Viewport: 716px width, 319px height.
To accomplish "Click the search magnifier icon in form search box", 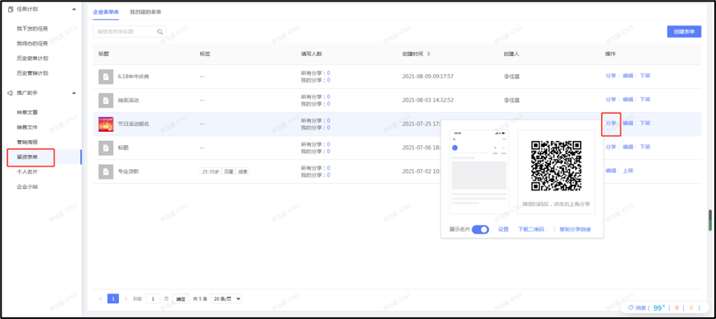I will point(160,32).
